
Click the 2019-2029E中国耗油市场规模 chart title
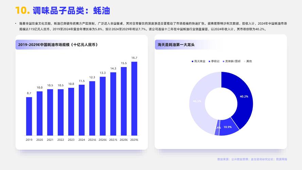point(58,45)
